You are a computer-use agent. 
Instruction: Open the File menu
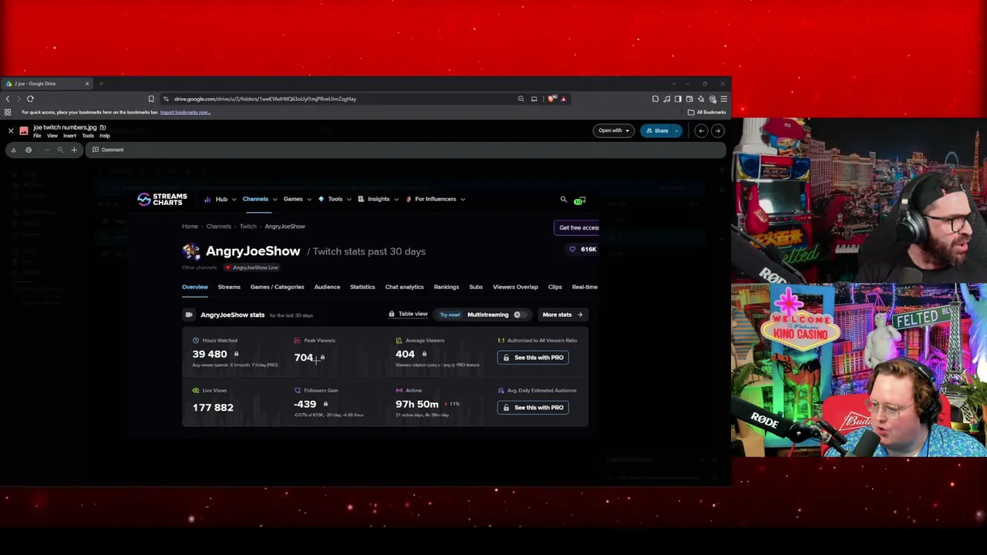[x=37, y=136]
